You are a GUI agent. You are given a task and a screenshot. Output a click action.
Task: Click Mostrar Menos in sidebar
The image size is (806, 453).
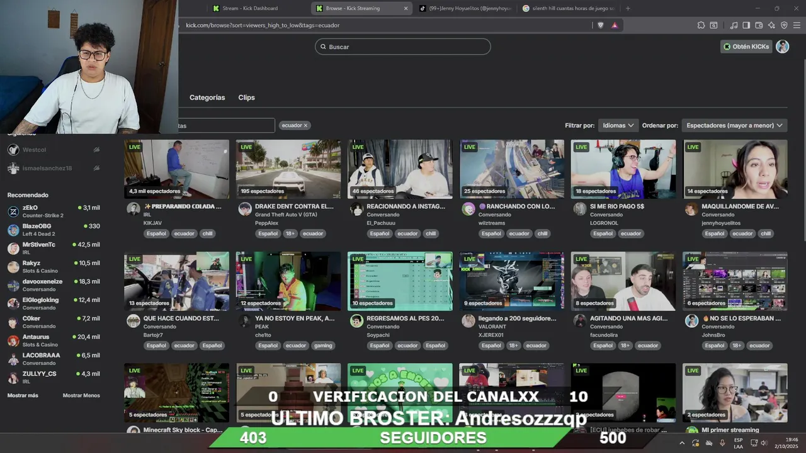coord(81,395)
